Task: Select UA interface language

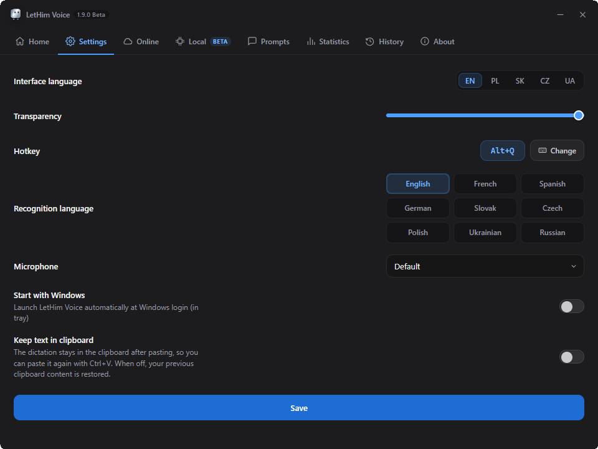Action: pyautogui.click(x=570, y=80)
